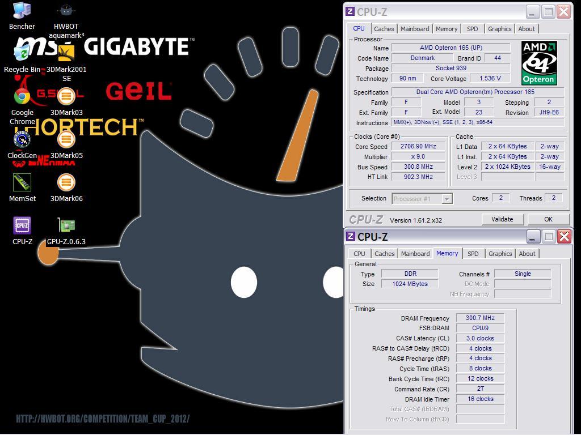This screenshot has height=435, width=581.
Task: Click the AMD 64 Opteron logo
Action: click(x=539, y=63)
